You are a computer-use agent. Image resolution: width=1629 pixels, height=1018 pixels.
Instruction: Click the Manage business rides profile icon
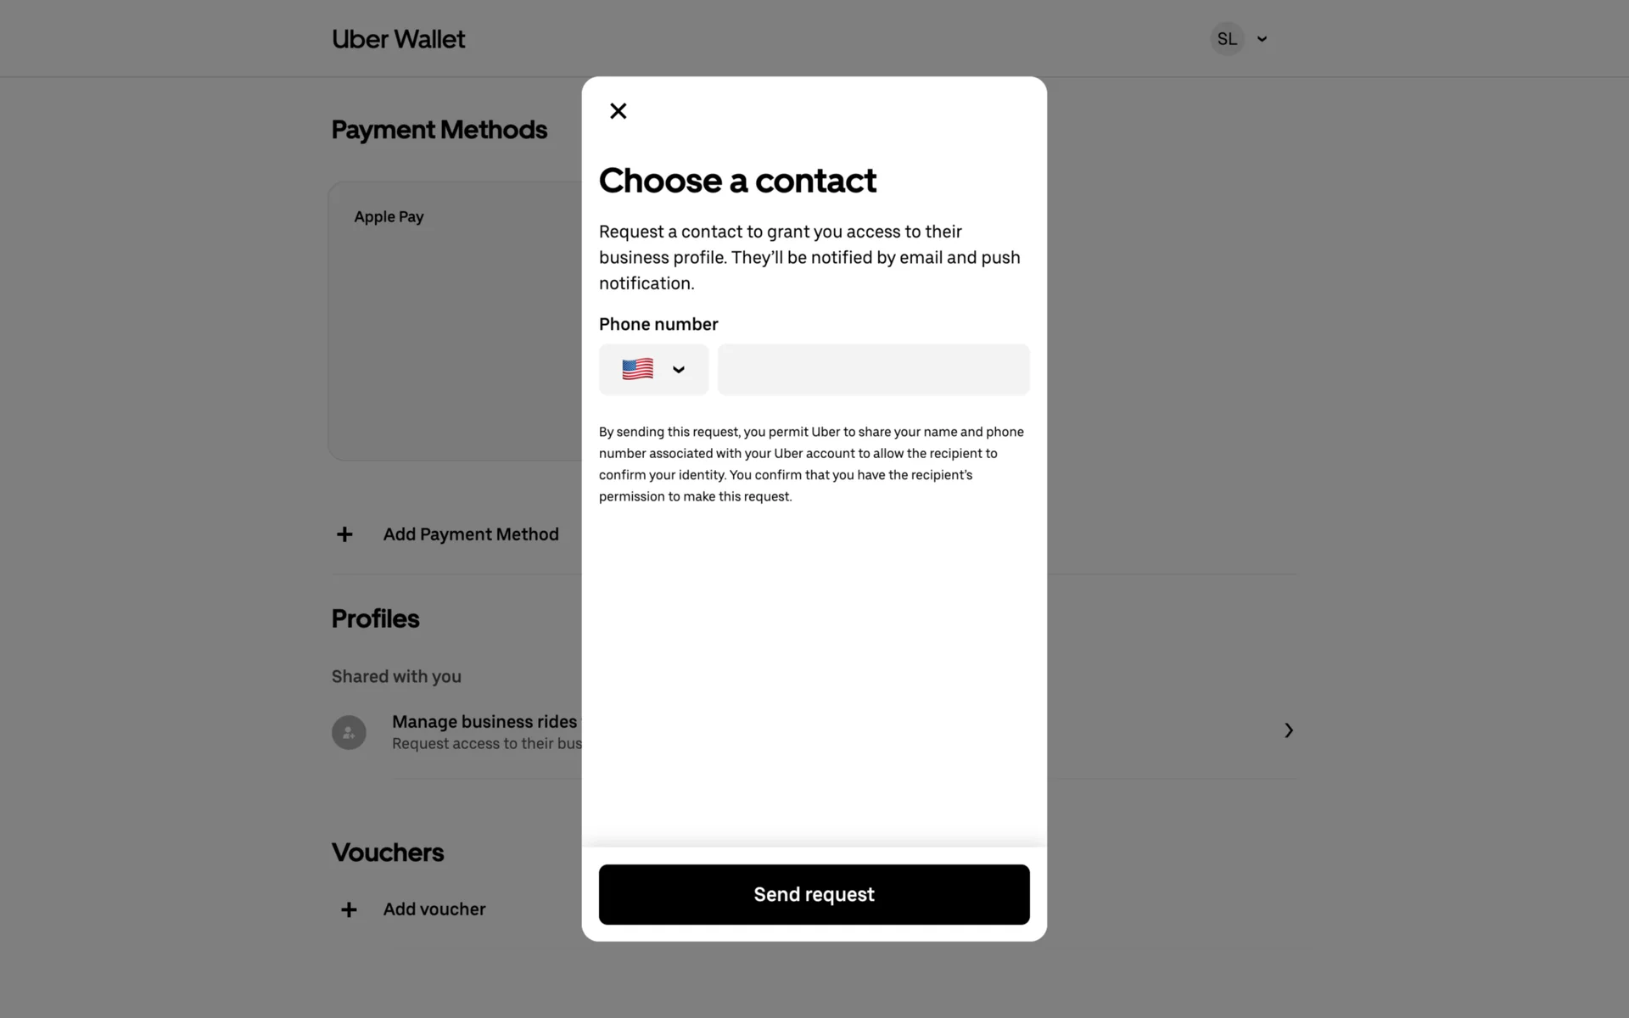point(349,732)
